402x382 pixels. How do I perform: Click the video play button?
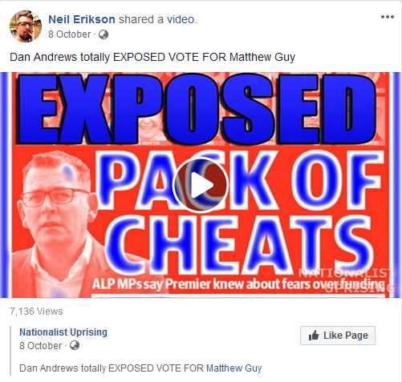click(201, 185)
